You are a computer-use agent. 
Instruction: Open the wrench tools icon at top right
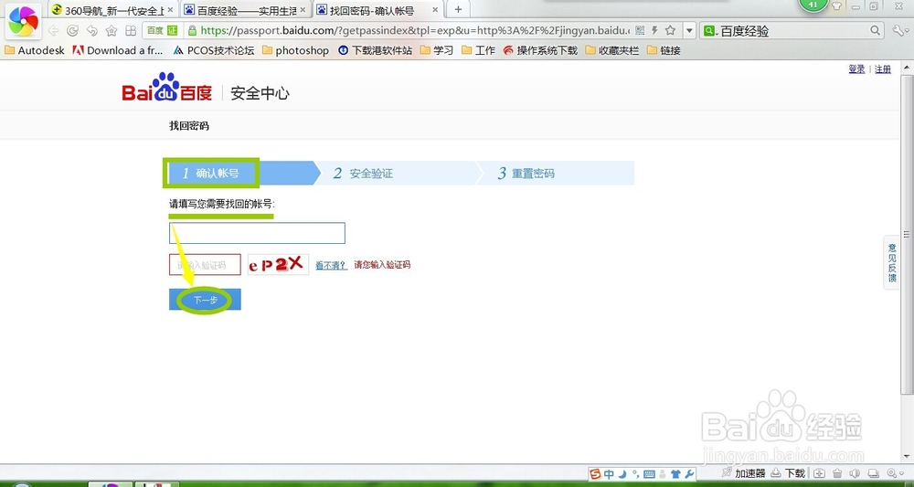click(898, 30)
